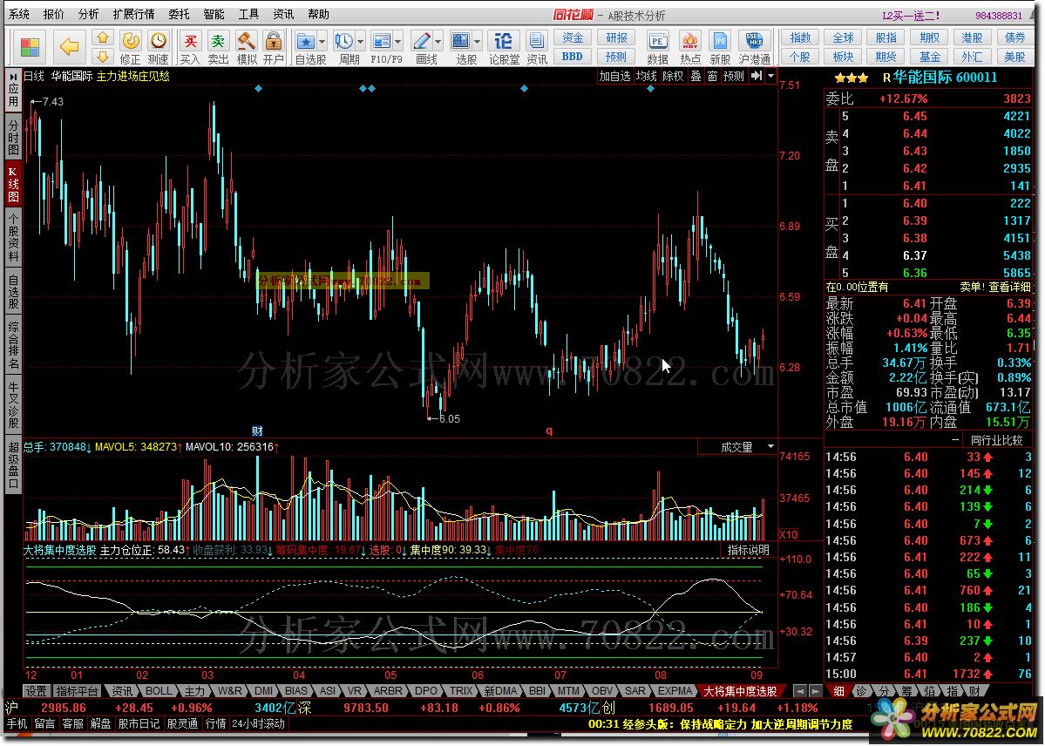Viewport: 1045px width, 746px height.
Task: Open 超级盘口 in the left sidebar
Action: pyautogui.click(x=13, y=464)
